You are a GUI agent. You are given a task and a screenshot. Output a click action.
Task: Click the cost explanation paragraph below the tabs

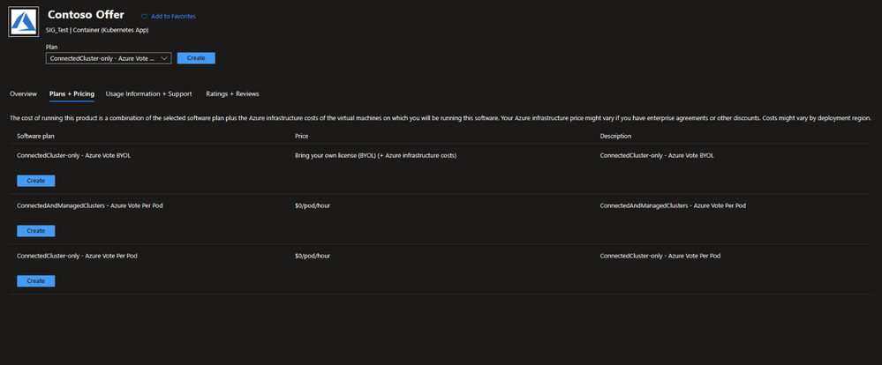[441, 118]
